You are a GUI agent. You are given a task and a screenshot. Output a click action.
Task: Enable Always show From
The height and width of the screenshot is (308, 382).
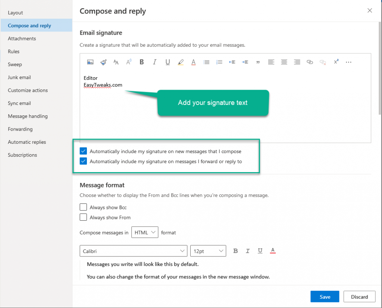pyautogui.click(x=83, y=217)
